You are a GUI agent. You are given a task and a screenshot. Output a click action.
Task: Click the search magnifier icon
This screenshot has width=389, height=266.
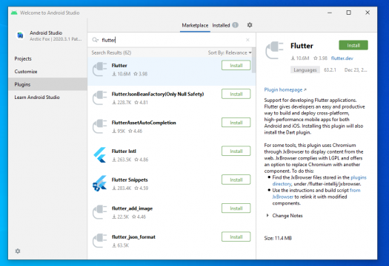click(96, 40)
